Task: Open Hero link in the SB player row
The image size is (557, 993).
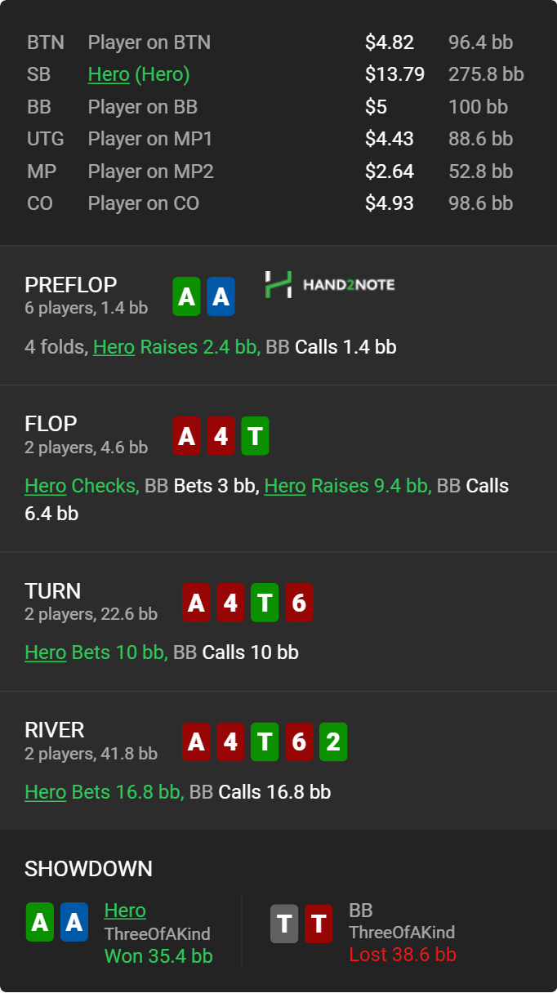Action: 109,74
